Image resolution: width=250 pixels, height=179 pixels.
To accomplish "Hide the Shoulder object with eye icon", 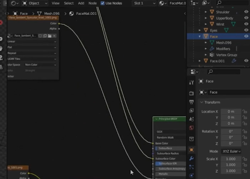I will click(246, 12).
